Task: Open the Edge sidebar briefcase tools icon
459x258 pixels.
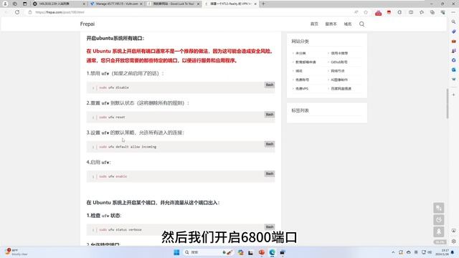Action: tap(453, 42)
